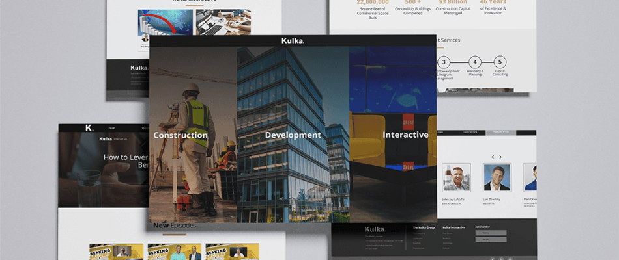The width and height of the screenshot is (619, 260).
Task: Open the Development panel
Action: point(293,135)
